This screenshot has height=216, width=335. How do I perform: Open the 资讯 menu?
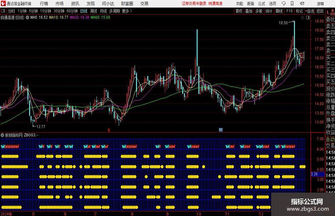(x=75, y=4)
